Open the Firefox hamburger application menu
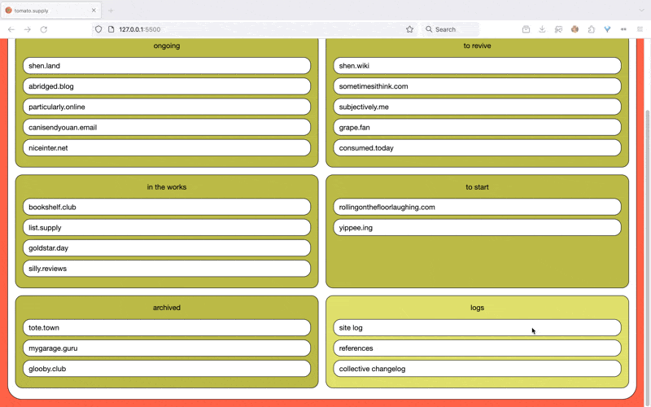Screen dimensions: 651x407 click(x=640, y=29)
